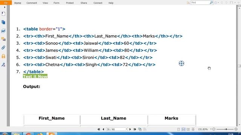
Task: Switch to facing pages view mode
Action: coord(188,129)
